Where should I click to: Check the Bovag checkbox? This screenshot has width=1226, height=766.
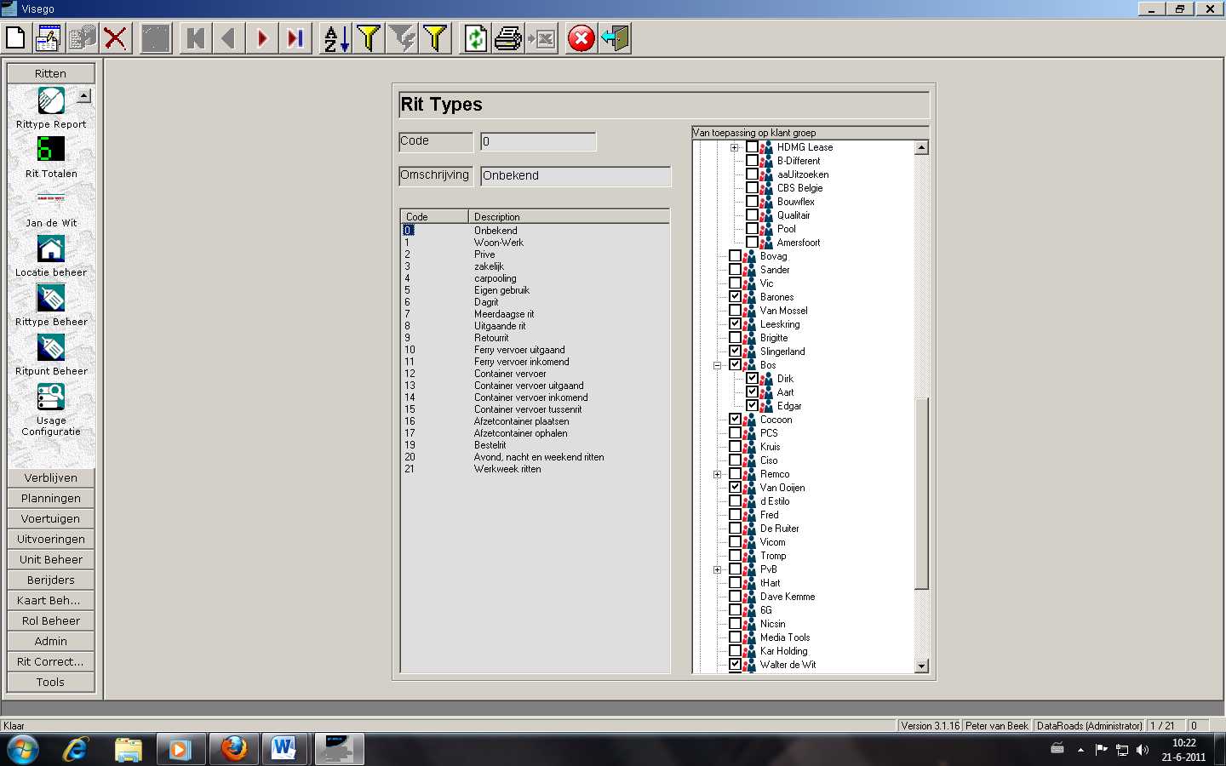click(735, 256)
